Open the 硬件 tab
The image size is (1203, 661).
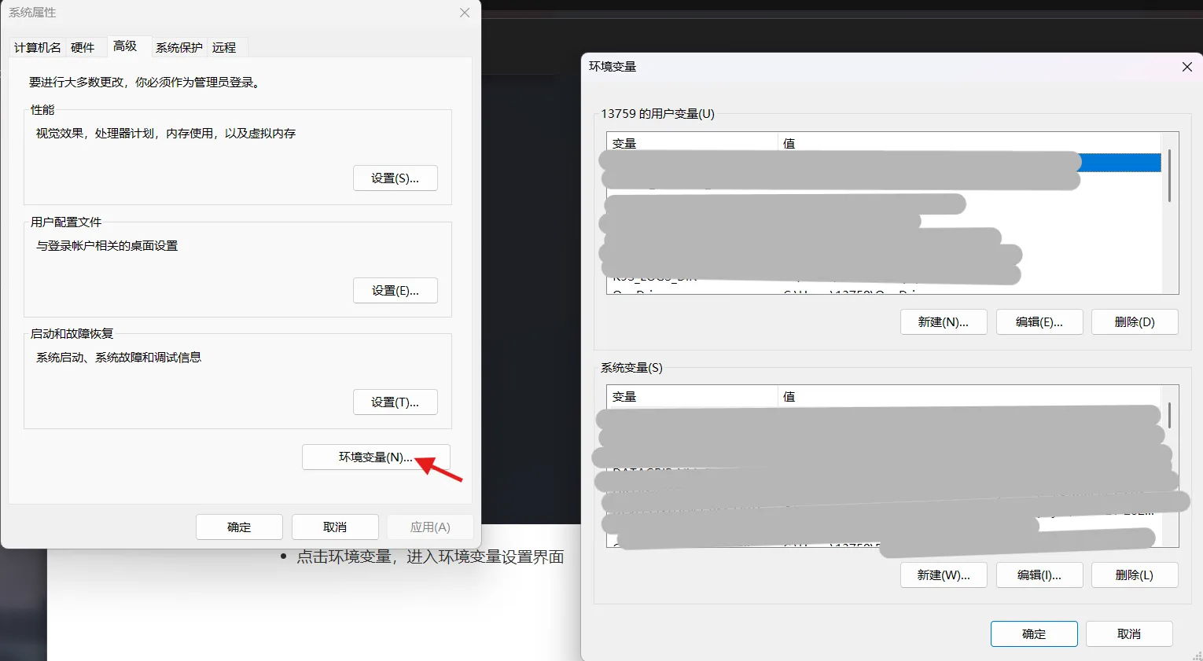tap(83, 47)
